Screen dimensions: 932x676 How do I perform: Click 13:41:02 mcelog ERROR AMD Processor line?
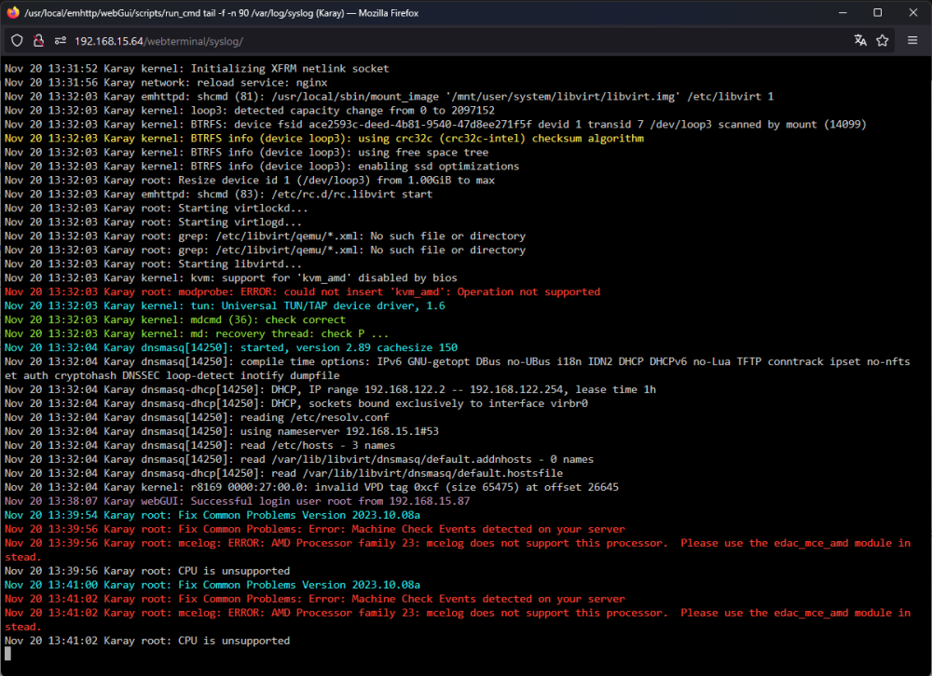pyautogui.click(x=457, y=619)
